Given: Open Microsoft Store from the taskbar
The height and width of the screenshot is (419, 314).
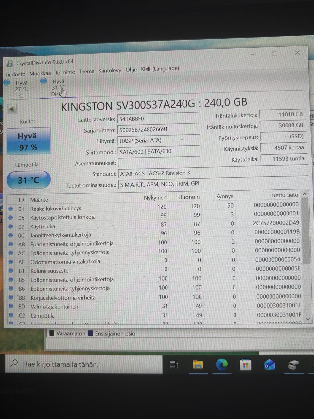Looking at the screenshot, I should pyautogui.click(x=245, y=364).
